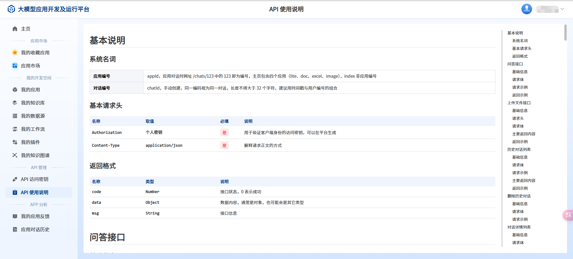Screen dimensions: 573x259
Task: Select 应用对话历史 in sidebar
Action: 35,229
